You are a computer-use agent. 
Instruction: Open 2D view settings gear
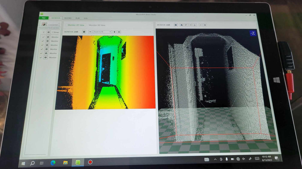(84, 32)
